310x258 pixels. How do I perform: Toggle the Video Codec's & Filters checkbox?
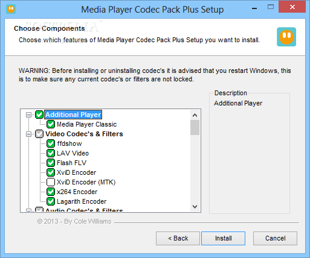click(39, 134)
